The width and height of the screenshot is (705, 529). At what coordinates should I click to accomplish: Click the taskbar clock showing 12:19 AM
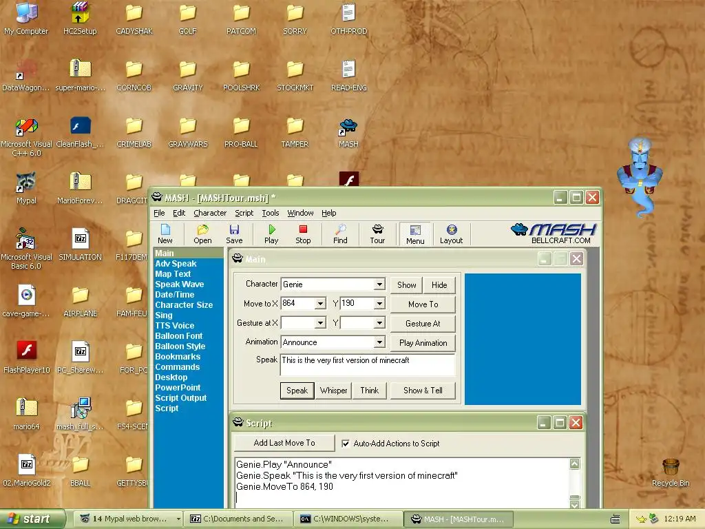680,519
